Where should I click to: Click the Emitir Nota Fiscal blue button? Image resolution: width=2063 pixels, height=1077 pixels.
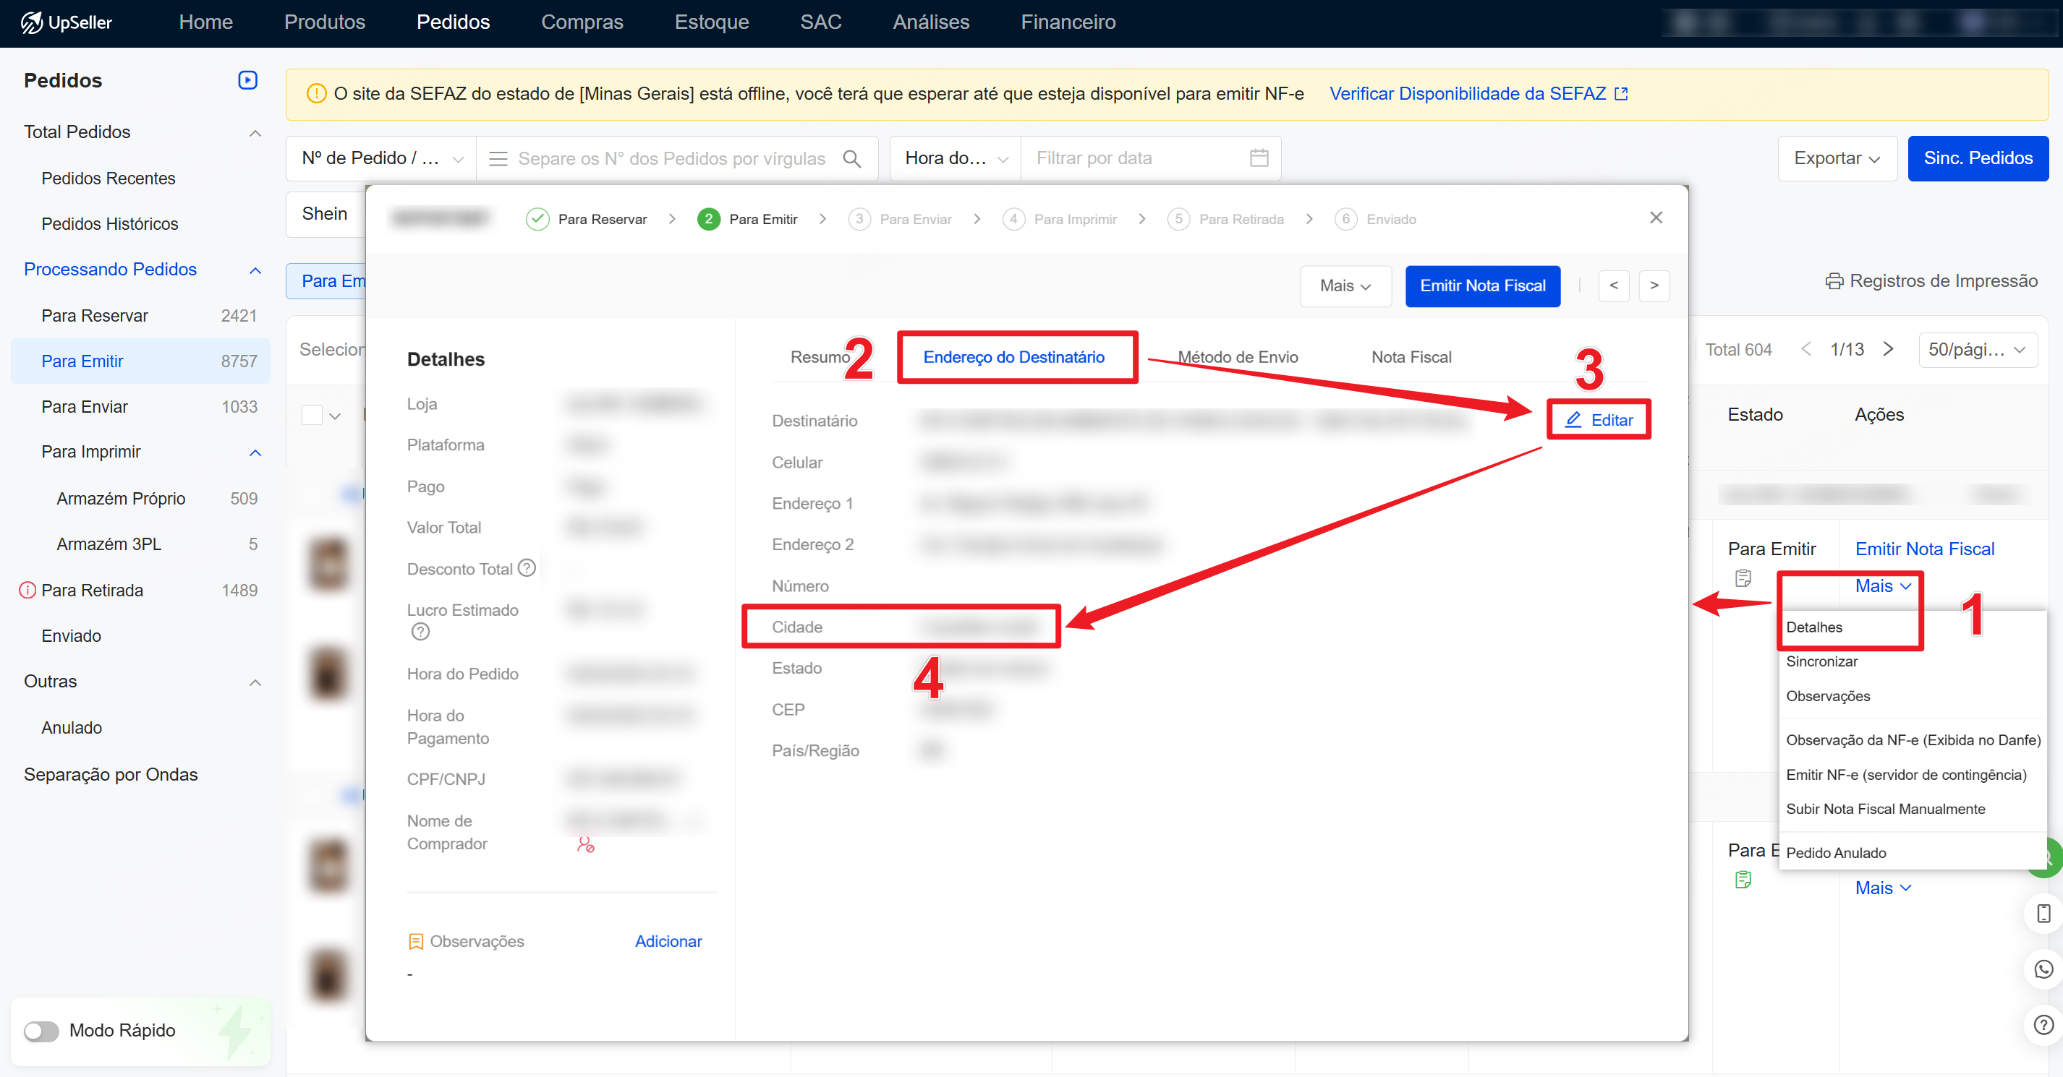[x=1481, y=286]
